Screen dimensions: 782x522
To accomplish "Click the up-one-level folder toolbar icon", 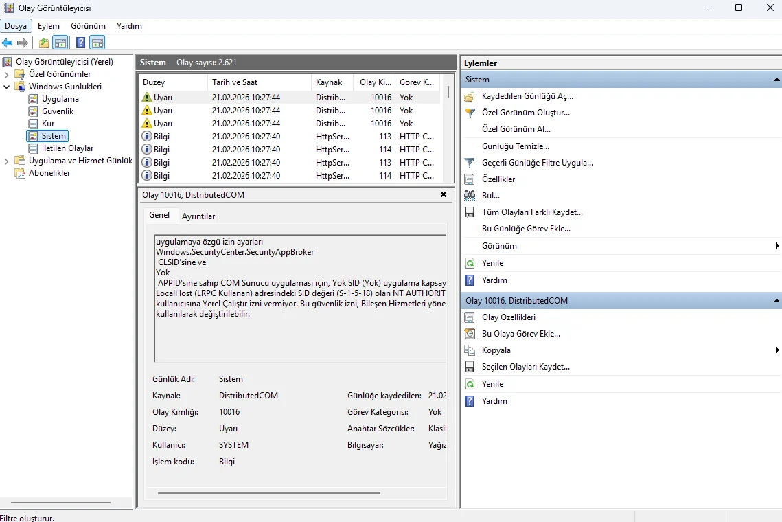I will 44,43.
